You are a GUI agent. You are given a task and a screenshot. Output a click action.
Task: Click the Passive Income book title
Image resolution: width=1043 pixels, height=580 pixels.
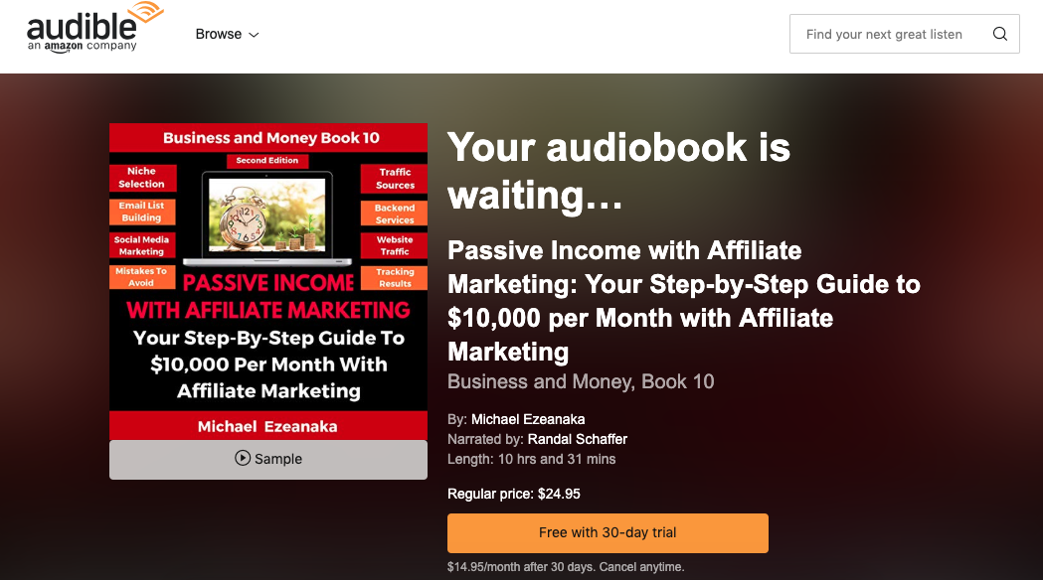click(x=684, y=301)
